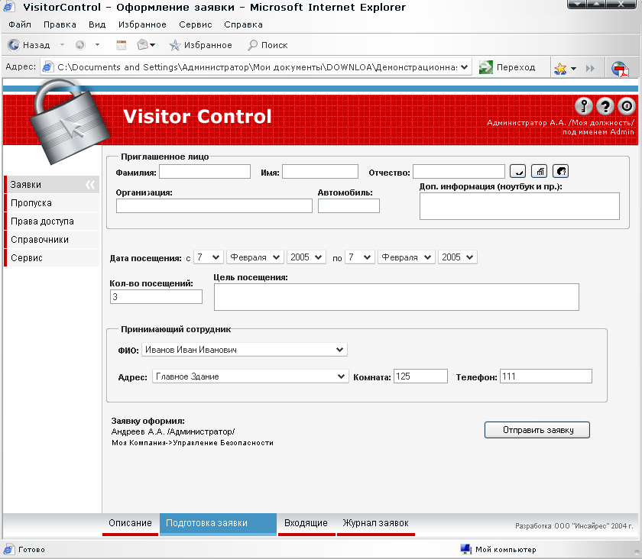
Task: Click the key icon in the red header
Action: click(584, 106)
